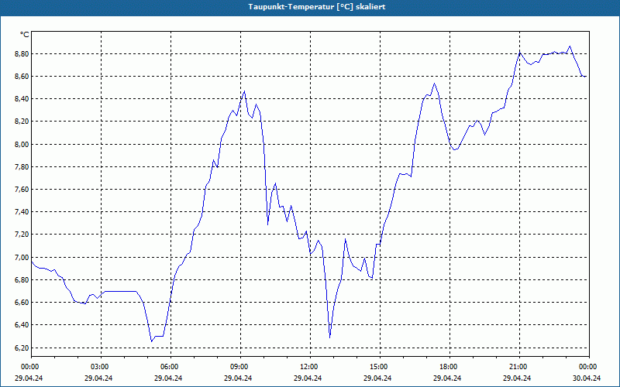
Task: Pick the 29.04.24 date under 15:00
Action: [377, 378]
